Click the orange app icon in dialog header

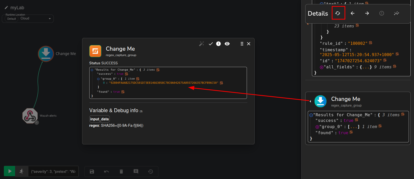pyautogui.click(x=95, y=51)
